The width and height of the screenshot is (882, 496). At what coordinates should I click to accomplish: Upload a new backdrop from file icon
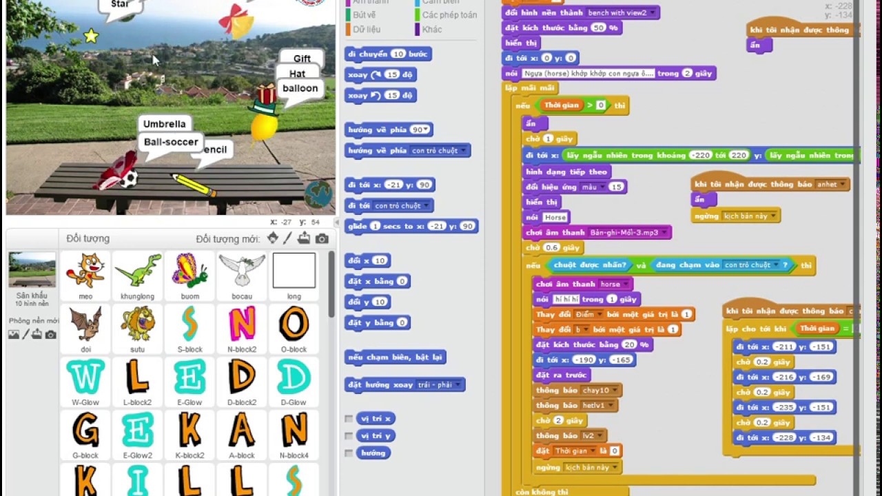click(x=37, y=334)
